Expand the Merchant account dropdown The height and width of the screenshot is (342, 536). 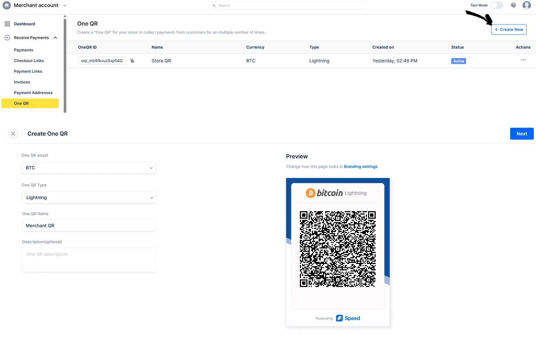65,5
